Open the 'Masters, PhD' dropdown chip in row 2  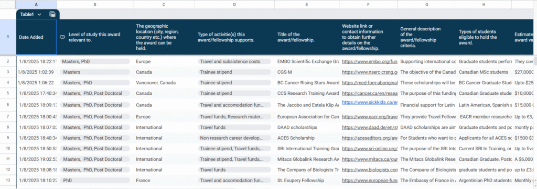95,62
